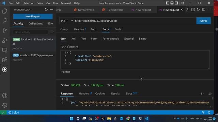Switch to the Activity tab
Screen dimensions: 218x122
click(x=18, y=23)
